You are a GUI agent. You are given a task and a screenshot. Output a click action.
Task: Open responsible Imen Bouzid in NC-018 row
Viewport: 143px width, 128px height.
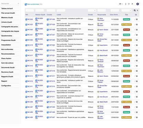point(103,50)
